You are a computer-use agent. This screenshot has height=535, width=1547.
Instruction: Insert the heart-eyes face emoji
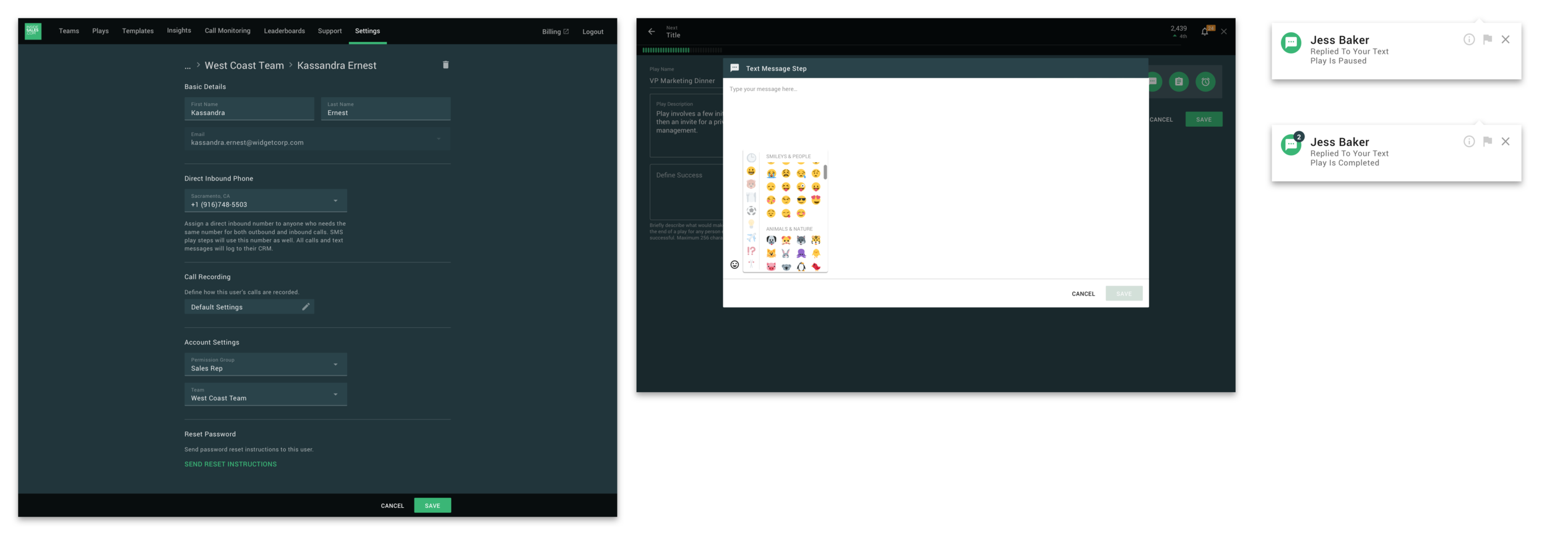[x=816, y=200]
